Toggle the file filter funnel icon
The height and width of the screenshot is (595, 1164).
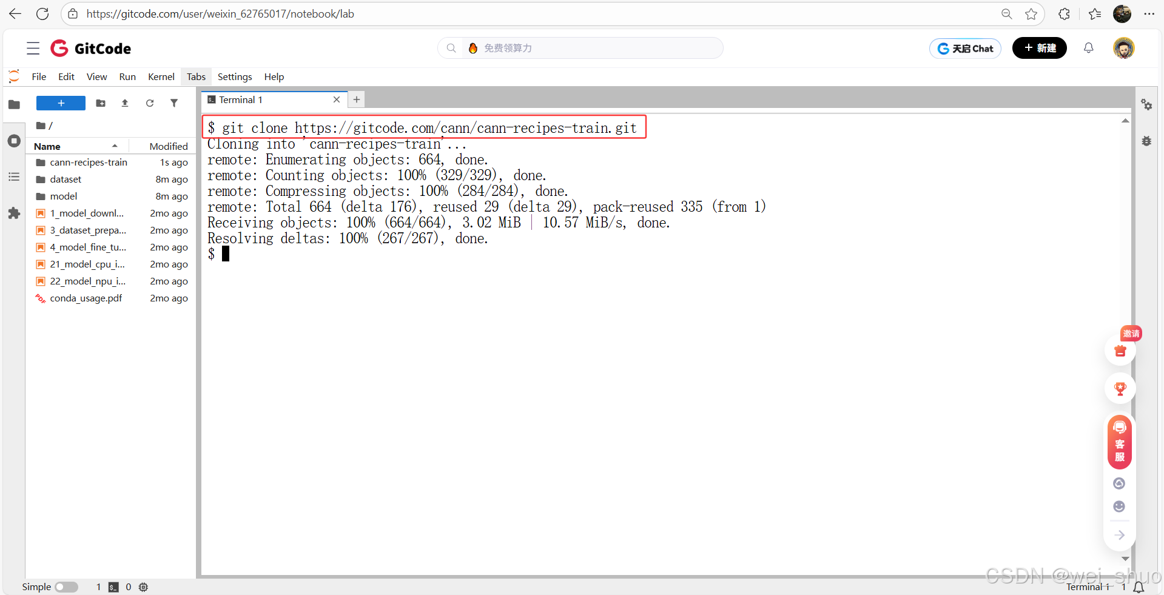click(174, 103)
